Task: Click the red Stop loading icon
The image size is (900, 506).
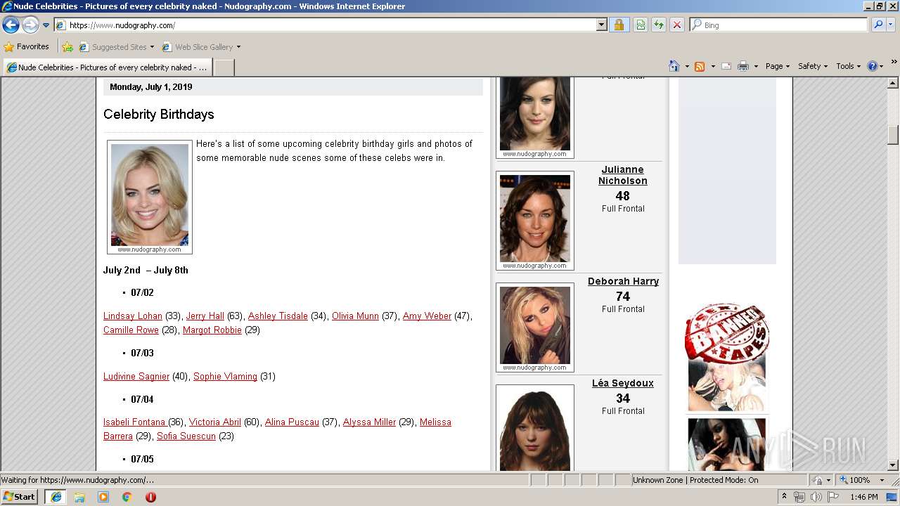Action: pos(677,25)
